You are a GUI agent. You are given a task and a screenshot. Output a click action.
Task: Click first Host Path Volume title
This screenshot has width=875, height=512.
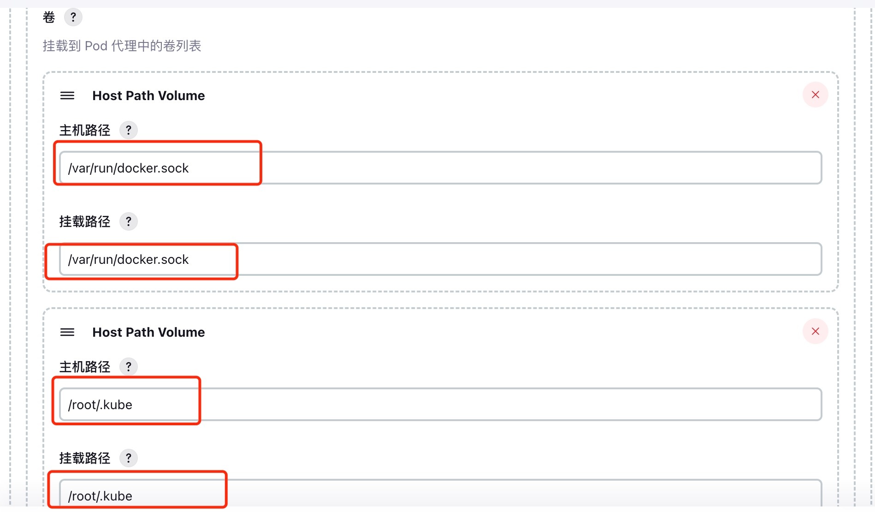point(148,95)
